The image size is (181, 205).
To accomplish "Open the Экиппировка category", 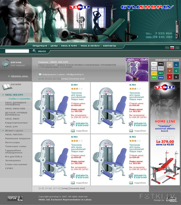I will 13,160.
